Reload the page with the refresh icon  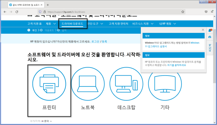pos(17,12)
